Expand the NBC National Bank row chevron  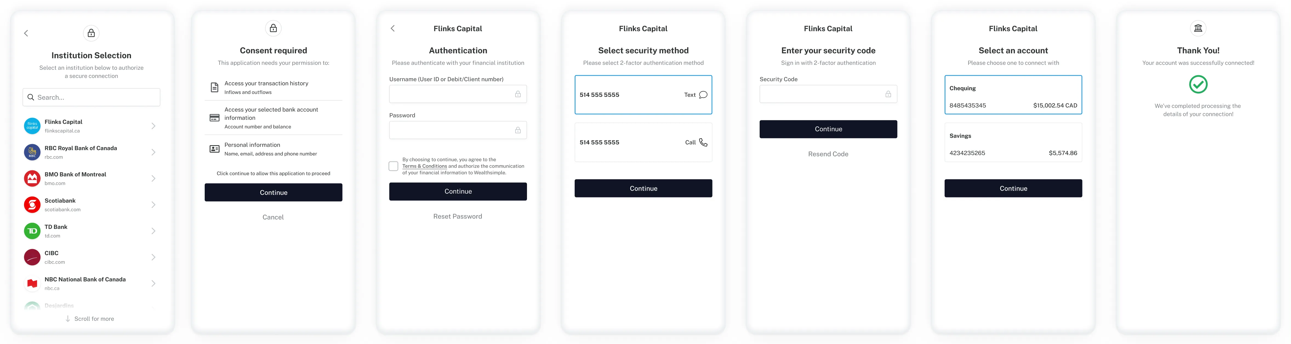point(153,283)
